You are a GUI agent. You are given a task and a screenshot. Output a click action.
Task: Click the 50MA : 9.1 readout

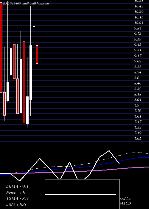tap(17, 187)
